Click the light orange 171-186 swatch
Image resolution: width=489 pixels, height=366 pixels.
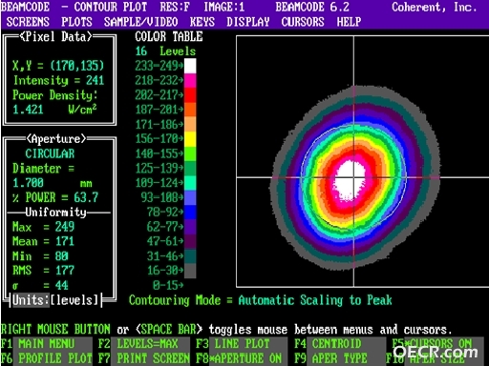coord(190,125)
